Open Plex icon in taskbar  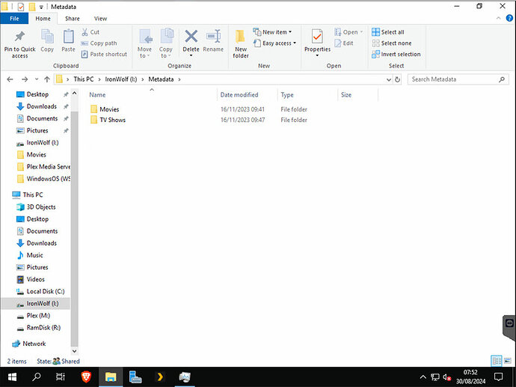[160, 377]
